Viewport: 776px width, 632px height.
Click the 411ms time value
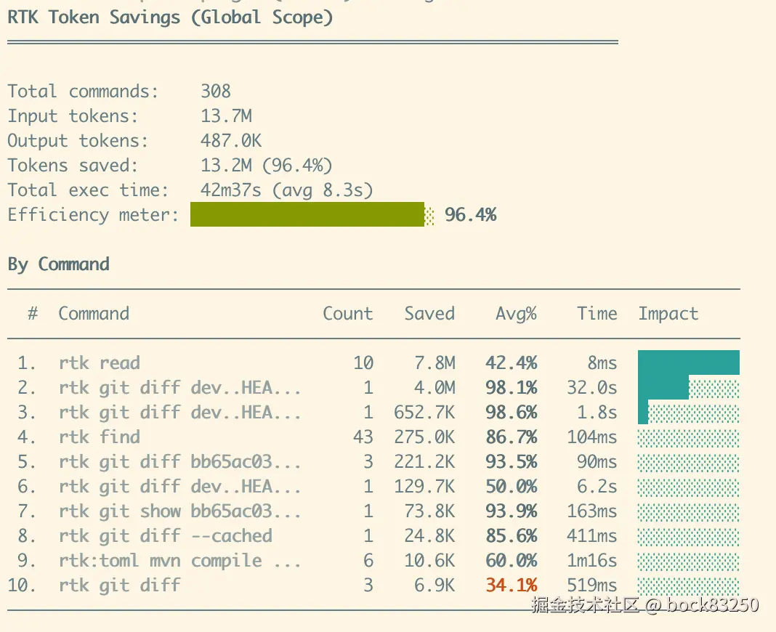592,536
